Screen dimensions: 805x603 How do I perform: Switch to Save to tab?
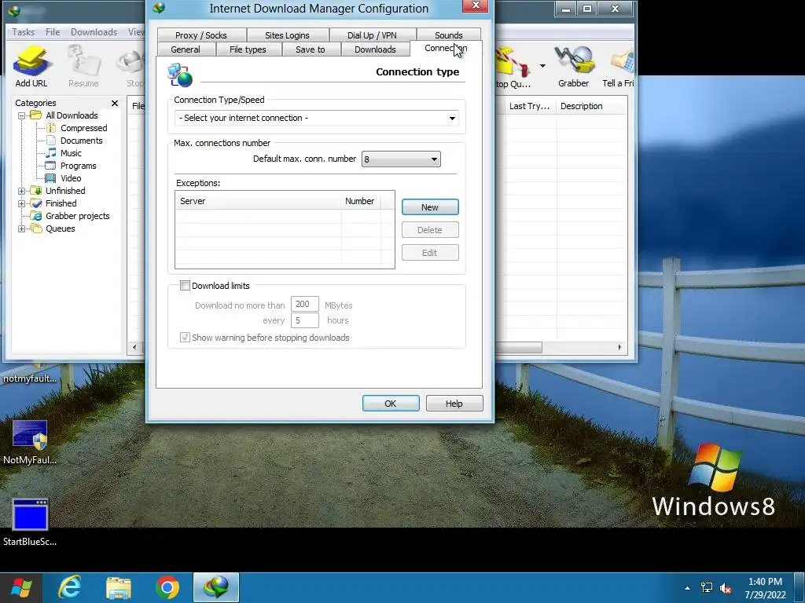(x=311, y=49)
